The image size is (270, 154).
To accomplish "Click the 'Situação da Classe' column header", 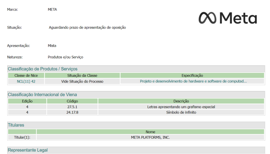I will (x=82, y=75).
